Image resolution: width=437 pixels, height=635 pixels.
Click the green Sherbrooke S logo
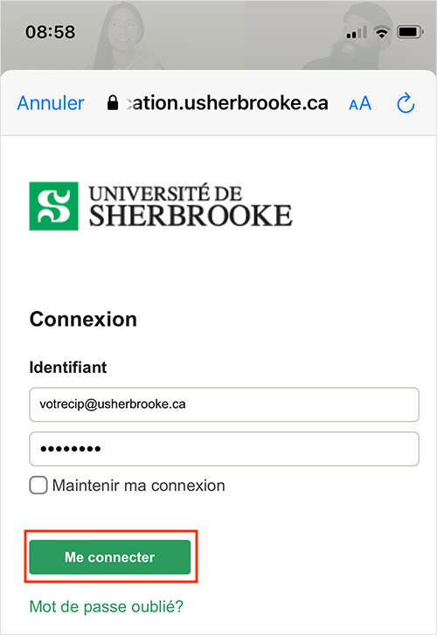tap(53, 206)
